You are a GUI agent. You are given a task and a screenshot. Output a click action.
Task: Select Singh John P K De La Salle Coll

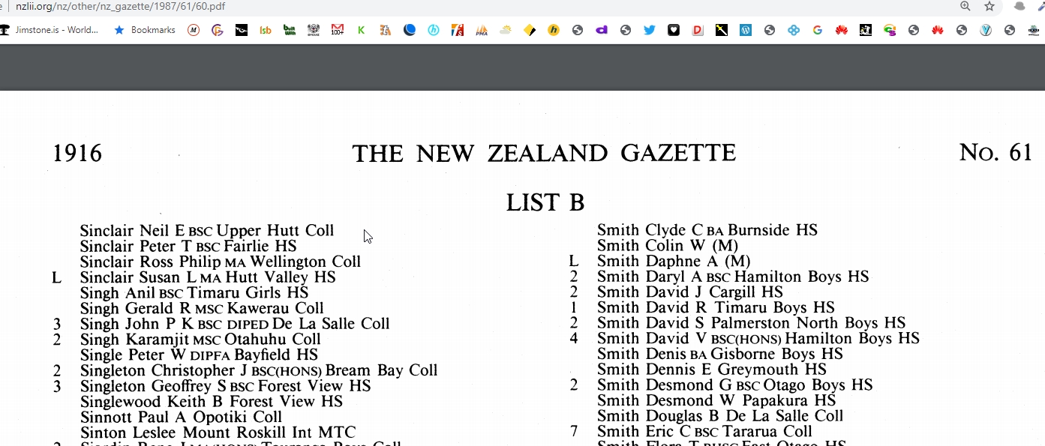(x=235, y=324)
